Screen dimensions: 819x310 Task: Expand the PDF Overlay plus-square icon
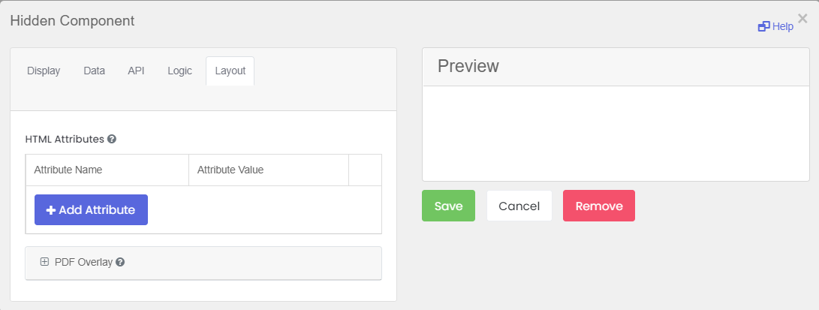(x=44, y=262)
